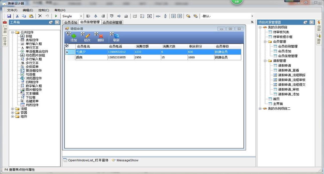Switch to the 会员级别管理 tab

pyautogui.click(x=112, y=22)
